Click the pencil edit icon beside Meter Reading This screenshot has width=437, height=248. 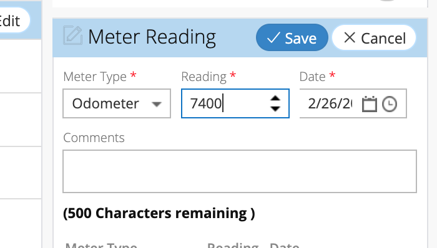(x=73, y=36)
